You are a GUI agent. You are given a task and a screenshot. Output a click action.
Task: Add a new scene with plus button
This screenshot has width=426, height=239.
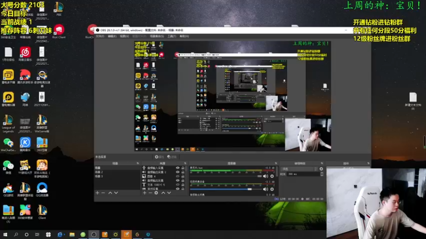(x=97, y=193)
